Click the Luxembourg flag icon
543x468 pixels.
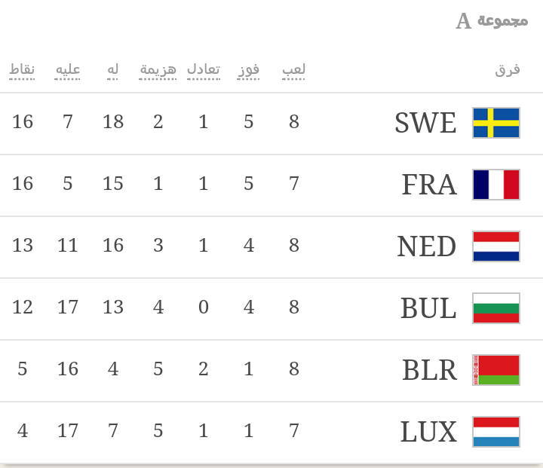pos(495,432)
